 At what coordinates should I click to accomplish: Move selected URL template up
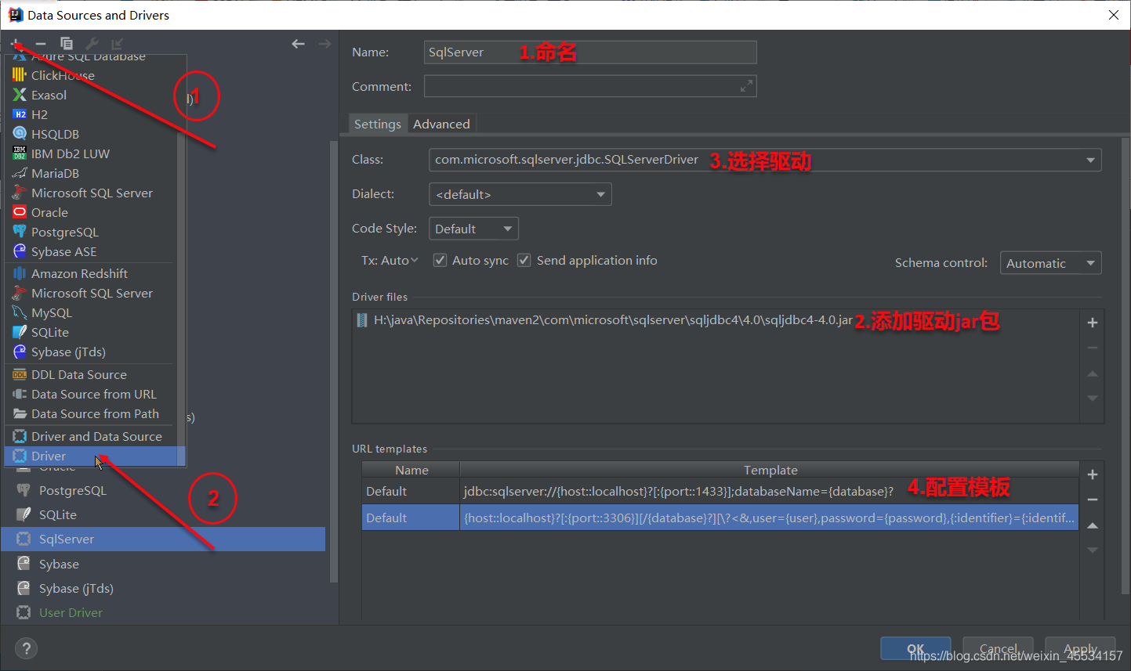[x=1093, y=525]
